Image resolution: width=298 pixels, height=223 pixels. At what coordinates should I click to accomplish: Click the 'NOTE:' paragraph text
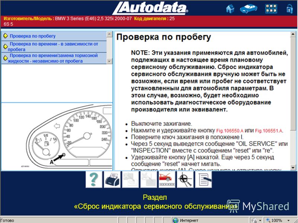pos(209,81)
